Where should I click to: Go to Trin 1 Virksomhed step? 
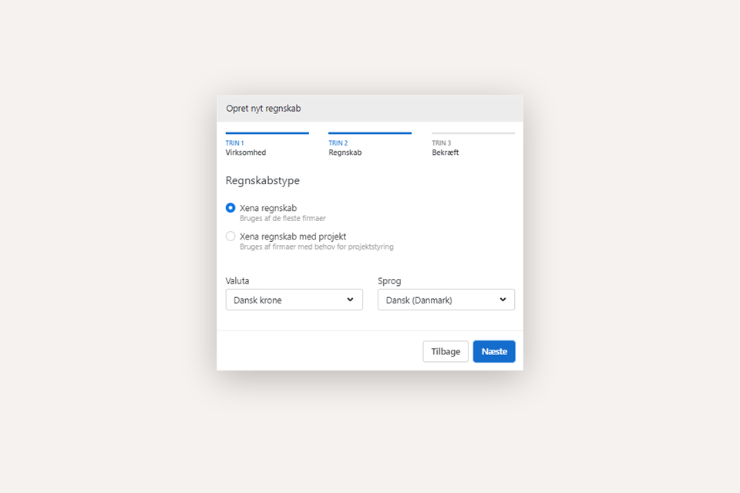[246, 148]
